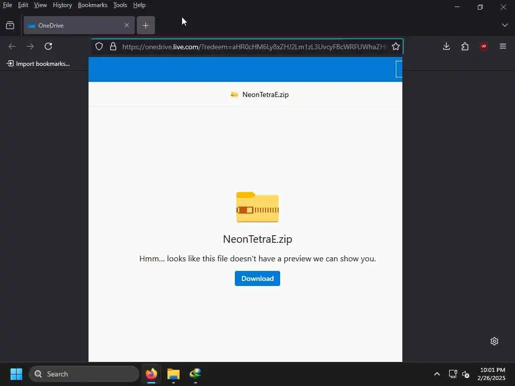This screenshot has width=515, height=386.
Task: Open the Help menu
Action: (x=139, y=5)
